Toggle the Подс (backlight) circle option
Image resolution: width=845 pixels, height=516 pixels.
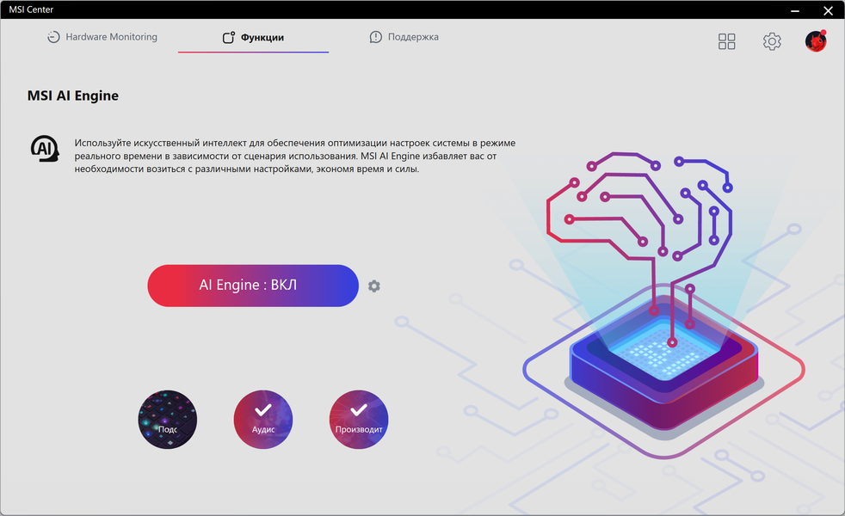[168, 420]
